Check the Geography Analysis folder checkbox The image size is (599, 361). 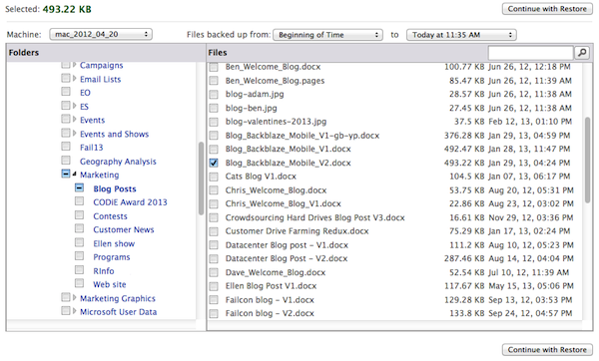[x=66, y=161]
